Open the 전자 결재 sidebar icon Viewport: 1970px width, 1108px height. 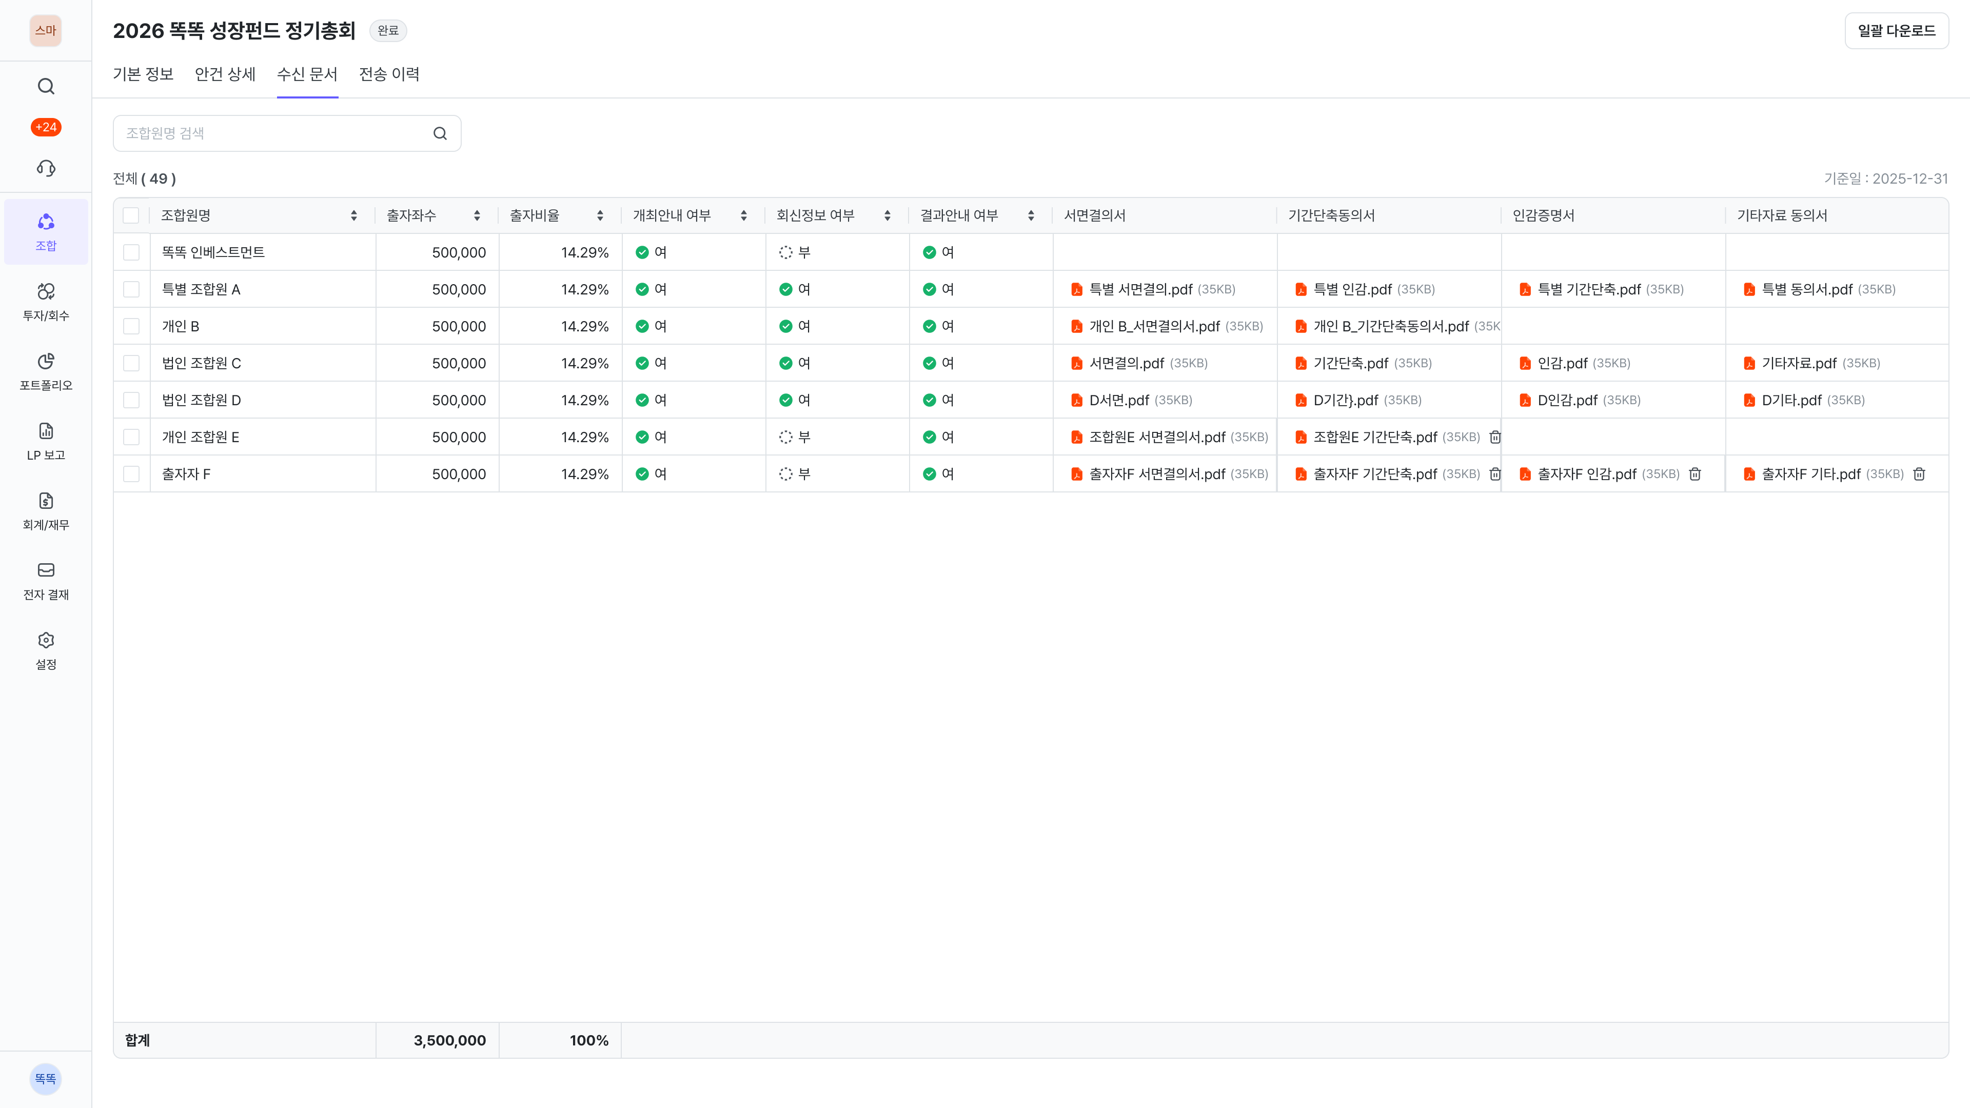click(x=46, y=580)
